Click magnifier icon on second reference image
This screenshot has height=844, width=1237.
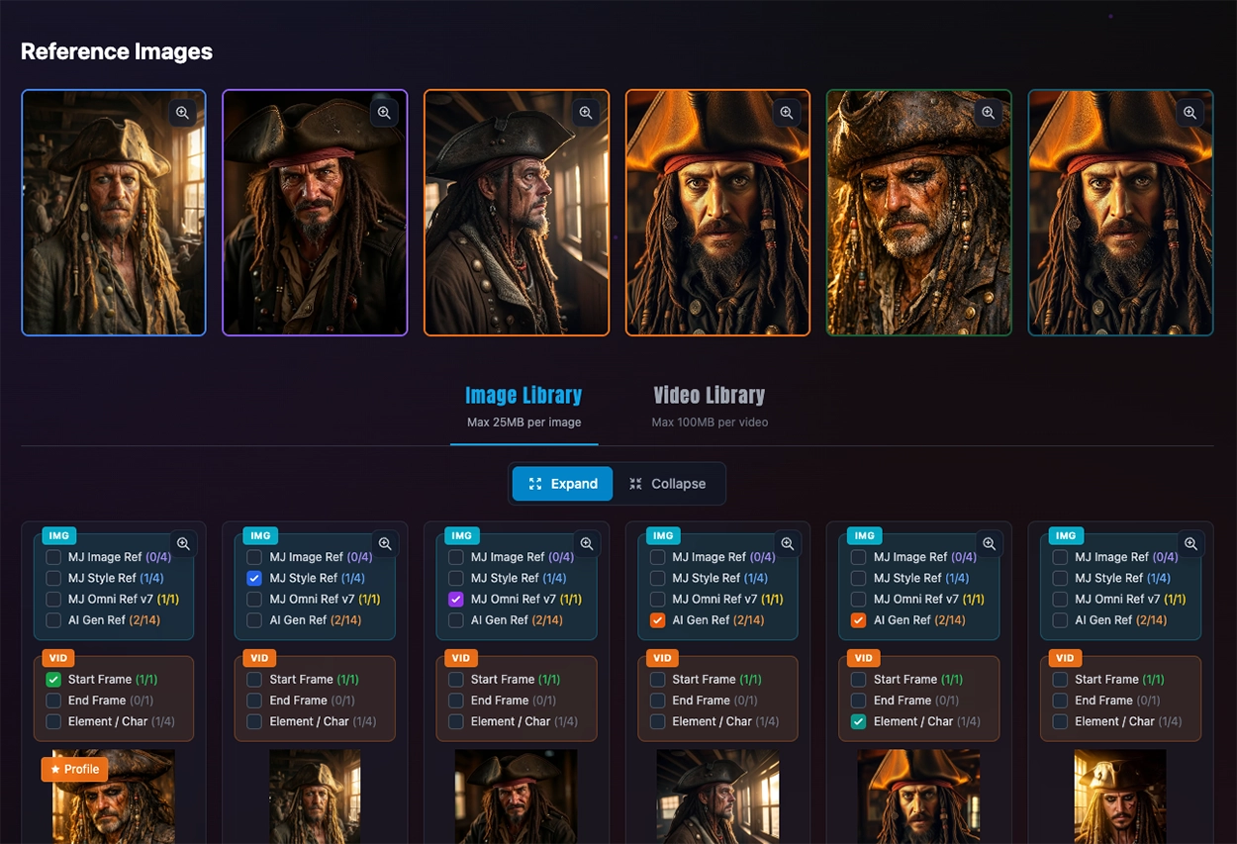coord(384,113)
